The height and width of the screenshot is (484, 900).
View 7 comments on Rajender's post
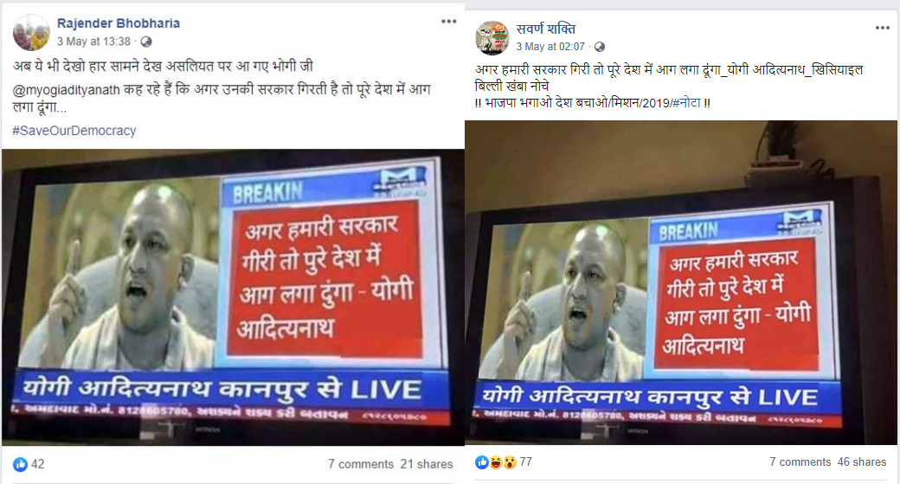pyautogui.click(x=361, y=464)
